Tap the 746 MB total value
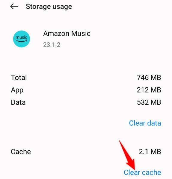Screen dimensions: 172x179 [x=149, y=78]
